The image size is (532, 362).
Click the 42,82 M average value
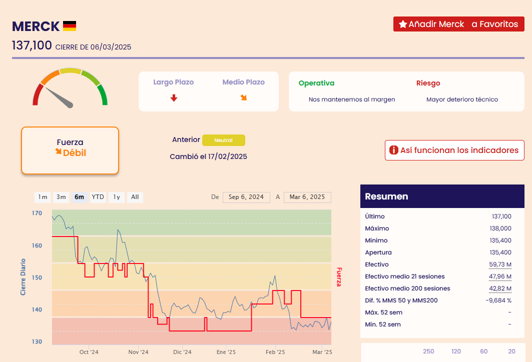(500, 289)
